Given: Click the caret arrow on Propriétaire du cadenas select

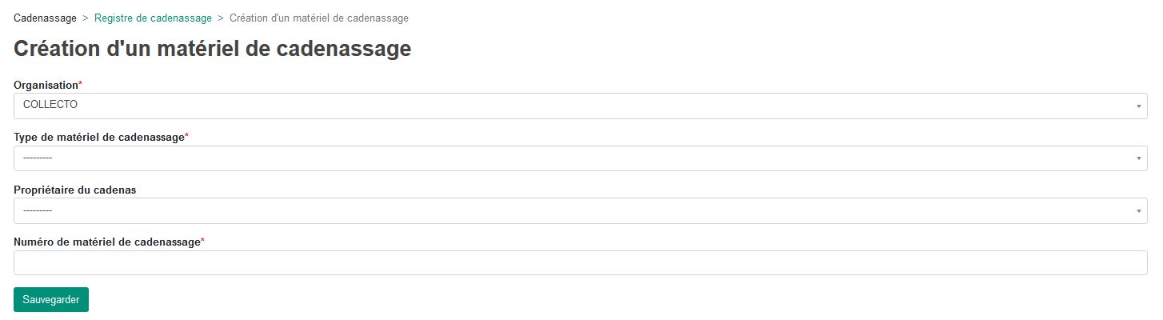Looking at the screenshot, I should 1138,211.
